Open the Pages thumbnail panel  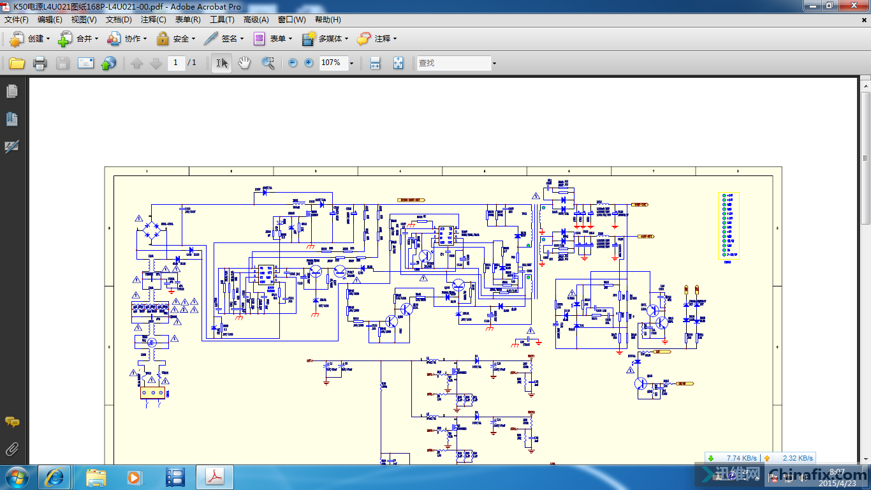(x=11, y=92)
